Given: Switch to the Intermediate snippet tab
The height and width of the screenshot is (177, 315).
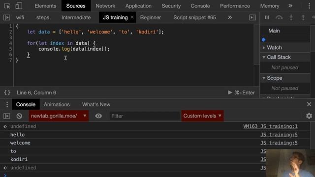Looking at the screenshot, I should pyautogui.click(x=76, y=18).
